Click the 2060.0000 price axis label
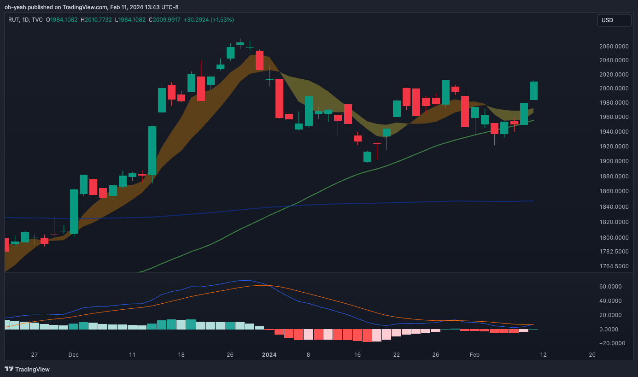The width and height of the screenshot is (638, 377). (615, 47)
